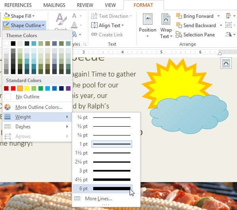Screen dimensions: 237x210
Task: Click the Send Backward icon
Action: 179,25
